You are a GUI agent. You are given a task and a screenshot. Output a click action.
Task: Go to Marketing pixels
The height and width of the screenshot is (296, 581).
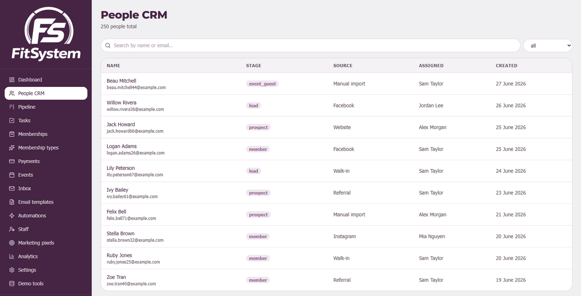[46, 243]
